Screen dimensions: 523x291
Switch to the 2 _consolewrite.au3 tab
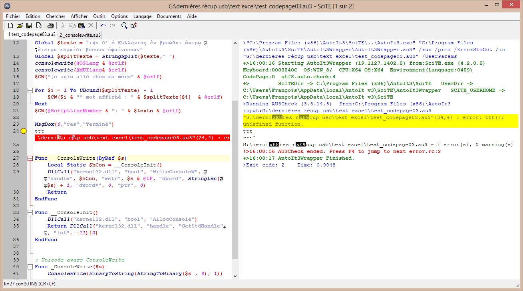coord(80,35)
